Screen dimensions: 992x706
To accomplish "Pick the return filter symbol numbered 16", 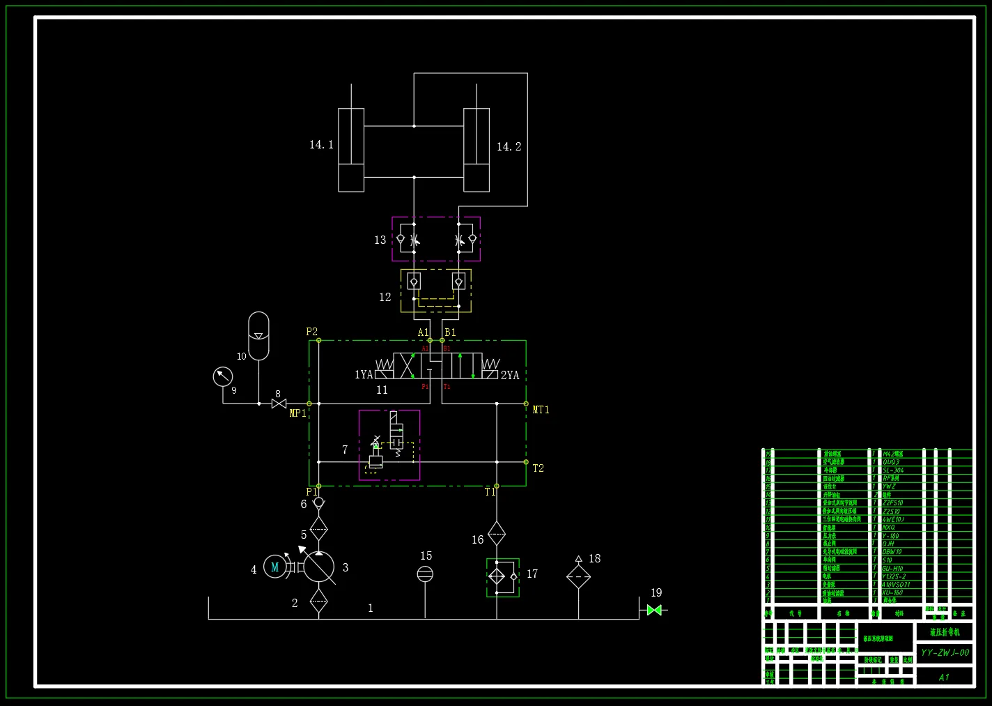I will point(497,534).
